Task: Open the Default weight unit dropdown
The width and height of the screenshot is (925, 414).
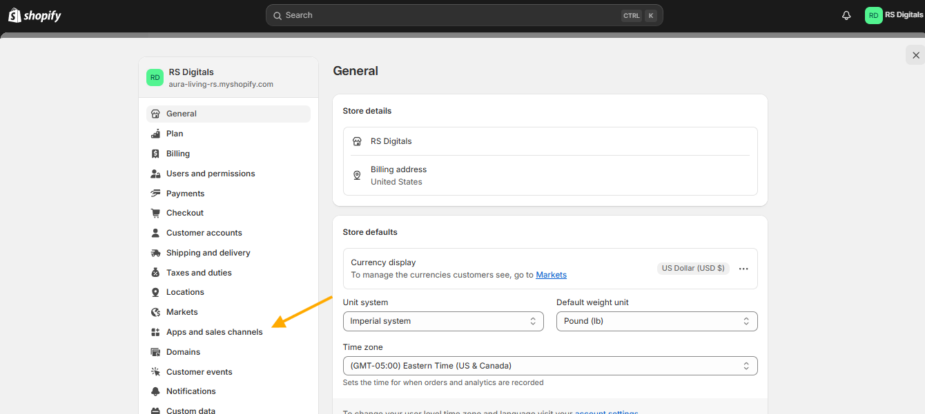Action: click(657, 321)
